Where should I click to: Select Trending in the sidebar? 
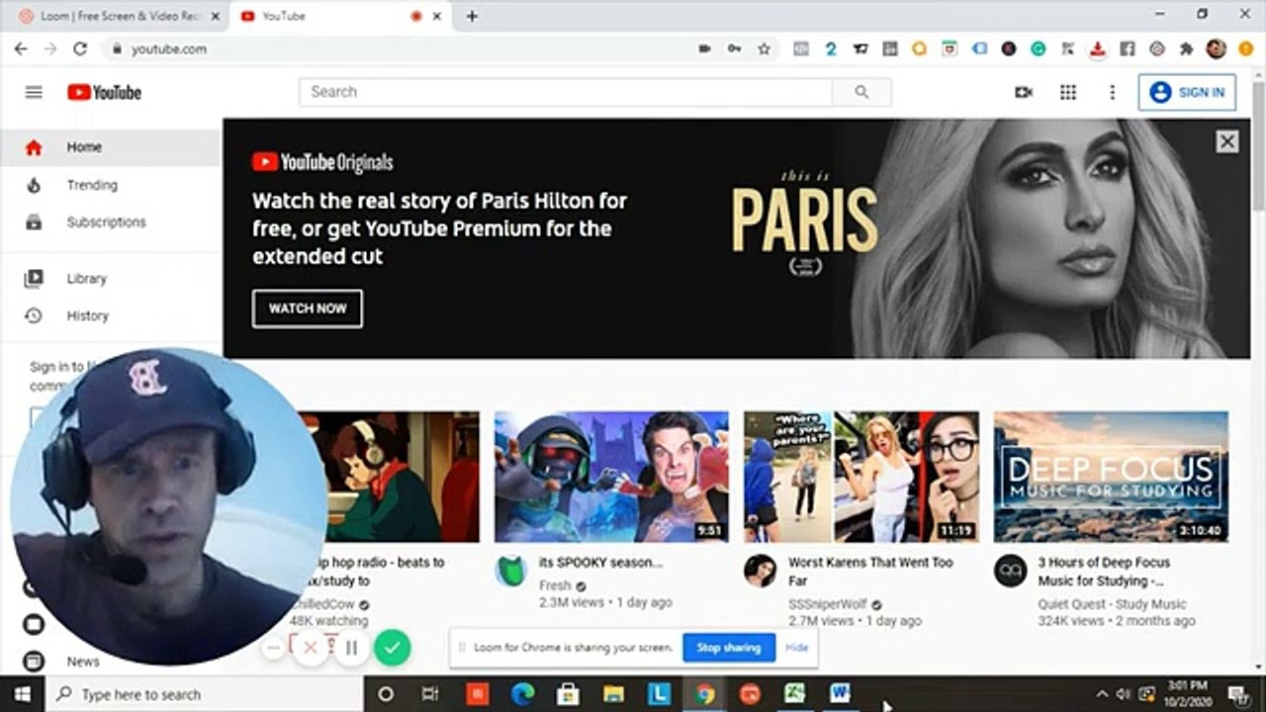(110, 185)
